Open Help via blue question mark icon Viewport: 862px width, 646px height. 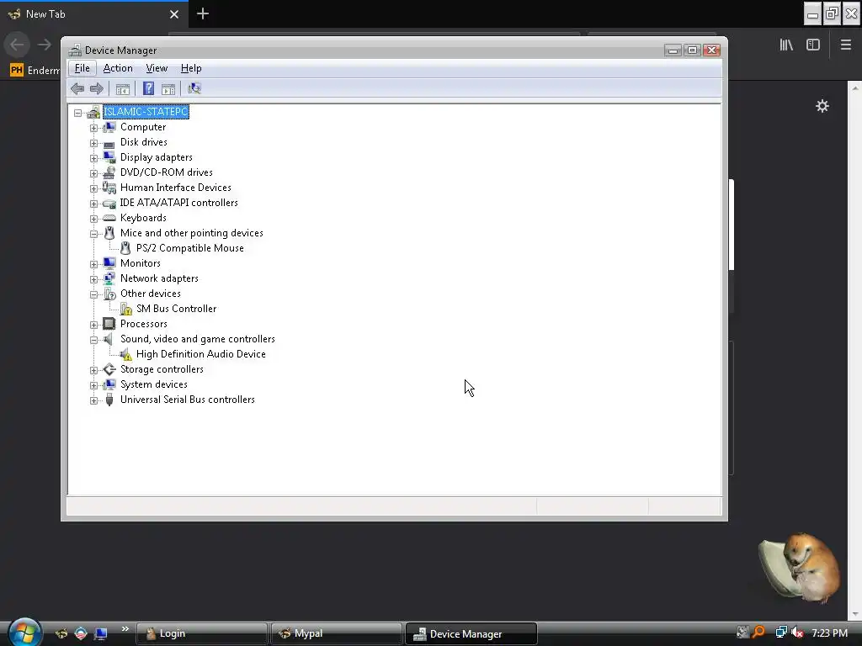pyautogui.click(x=148, y=88)
